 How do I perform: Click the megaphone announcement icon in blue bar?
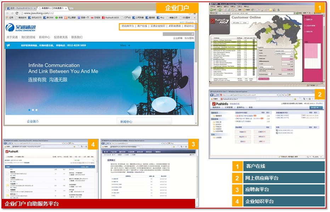[x=8, y=45]
